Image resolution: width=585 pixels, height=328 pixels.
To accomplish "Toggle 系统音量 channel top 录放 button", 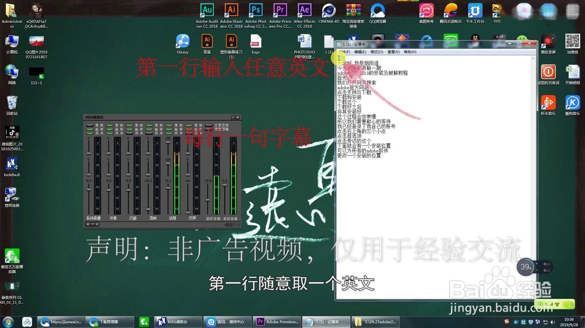I will click(90, 125).
